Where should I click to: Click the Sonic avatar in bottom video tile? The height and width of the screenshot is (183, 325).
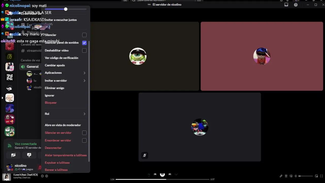point(200,127)
